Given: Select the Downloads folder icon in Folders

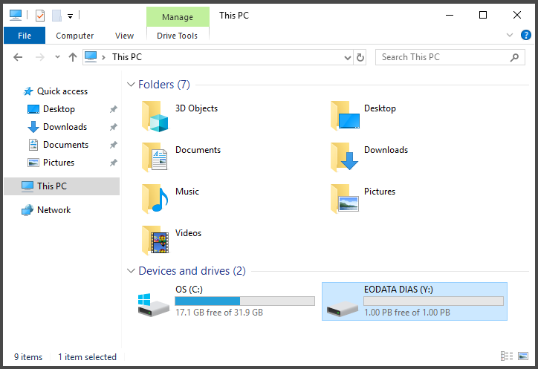Looking at the screenshot, I should coord(345,157).
